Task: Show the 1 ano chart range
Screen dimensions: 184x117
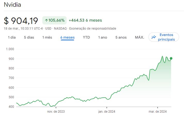Action: [102, 37]
